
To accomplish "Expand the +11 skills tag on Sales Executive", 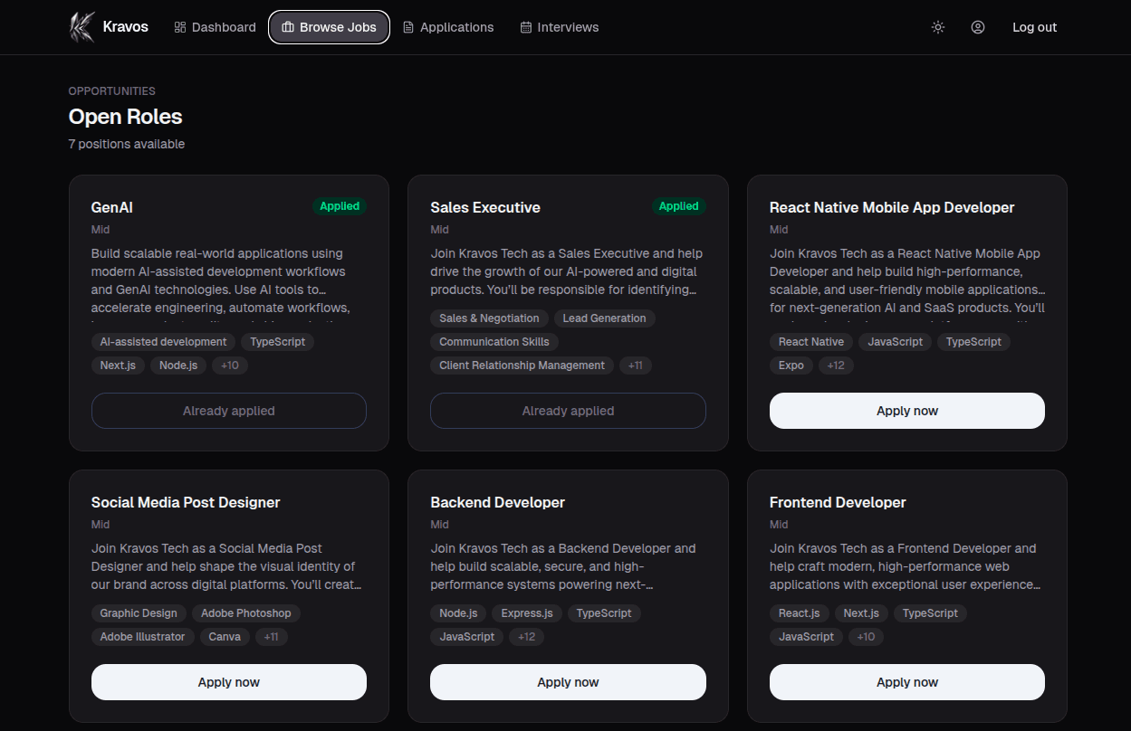I will coord(636,365).
